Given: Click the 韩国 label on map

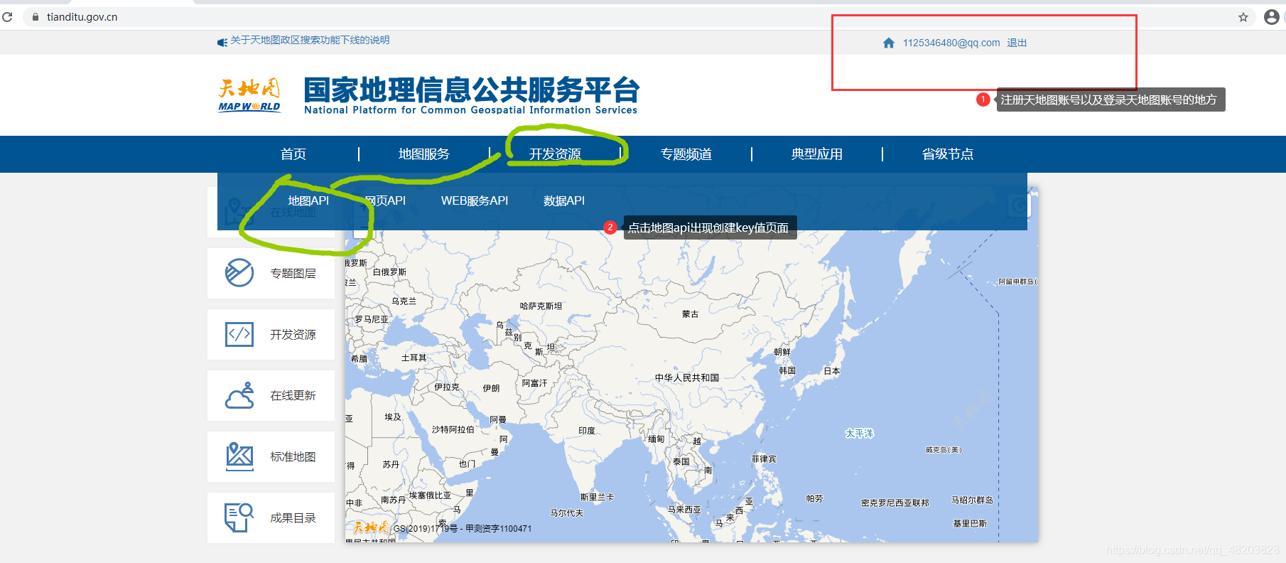Looking at the screenshot, I should [x=787, y=371].
